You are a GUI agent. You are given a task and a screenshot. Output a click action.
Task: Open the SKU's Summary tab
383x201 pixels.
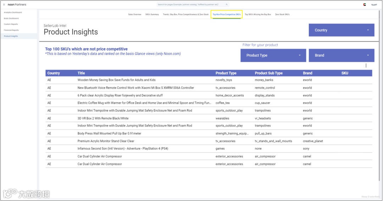pos(152,15)
